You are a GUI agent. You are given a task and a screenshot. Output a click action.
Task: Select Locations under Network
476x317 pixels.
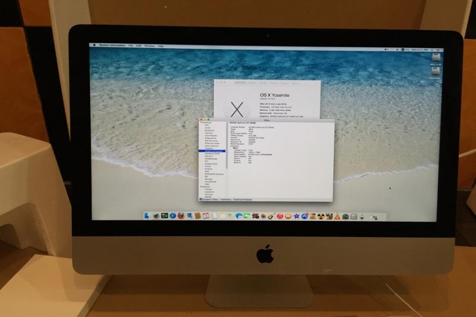point(209,192)
